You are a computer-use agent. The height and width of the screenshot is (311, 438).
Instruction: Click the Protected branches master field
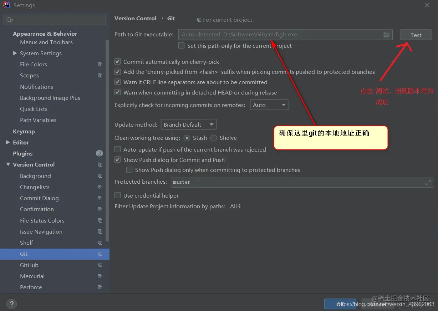tap(302, 182)
